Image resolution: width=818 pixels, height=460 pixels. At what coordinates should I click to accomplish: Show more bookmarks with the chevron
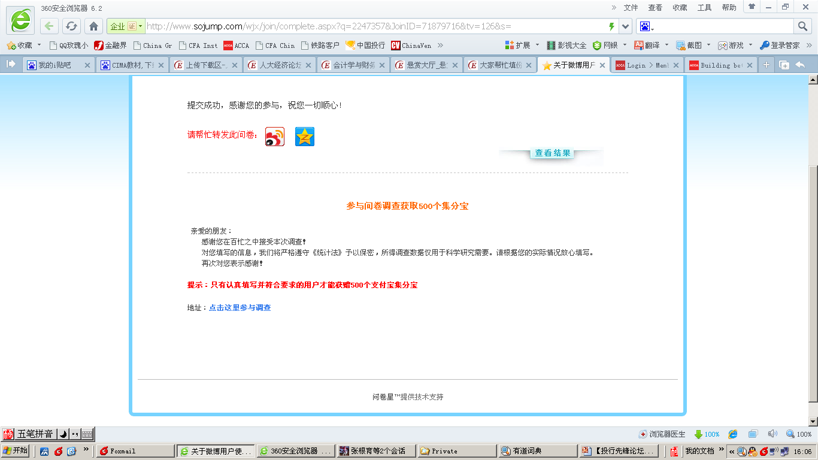pyautogui.click(x=440, y=45)
